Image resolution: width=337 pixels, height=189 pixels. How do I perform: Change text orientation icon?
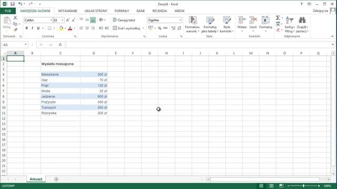pos(101,20)
